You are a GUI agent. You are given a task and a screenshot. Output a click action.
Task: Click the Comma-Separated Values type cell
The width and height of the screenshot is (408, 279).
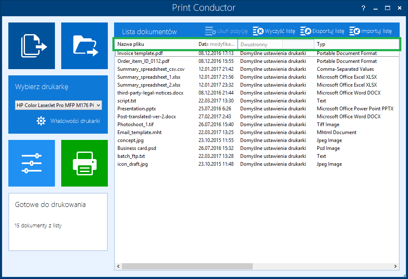click(345, 69)
